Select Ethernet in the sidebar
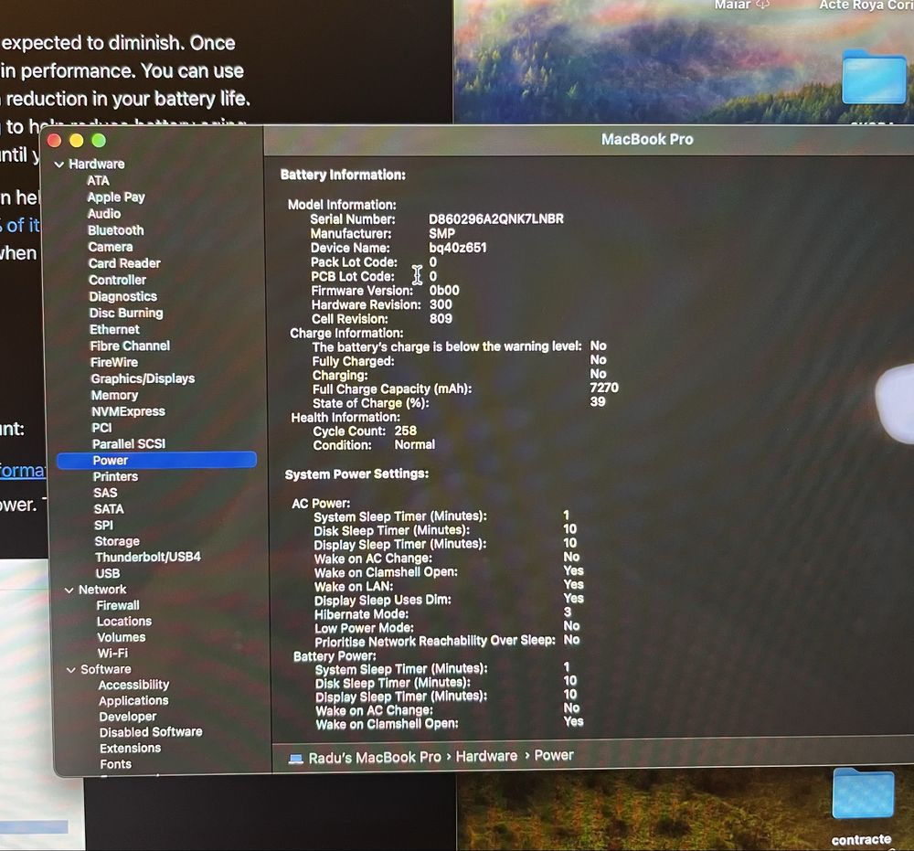The height and width of the screenshot is (851, 914). [x=114, y=329]
